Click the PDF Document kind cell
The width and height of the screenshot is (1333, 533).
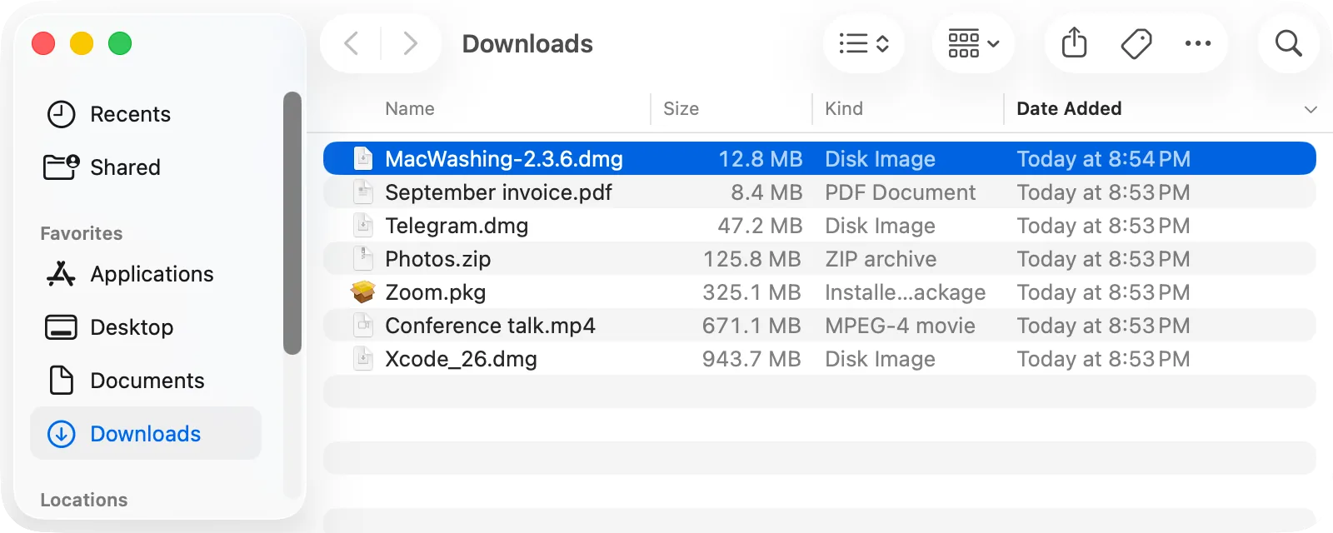[900, 192]
